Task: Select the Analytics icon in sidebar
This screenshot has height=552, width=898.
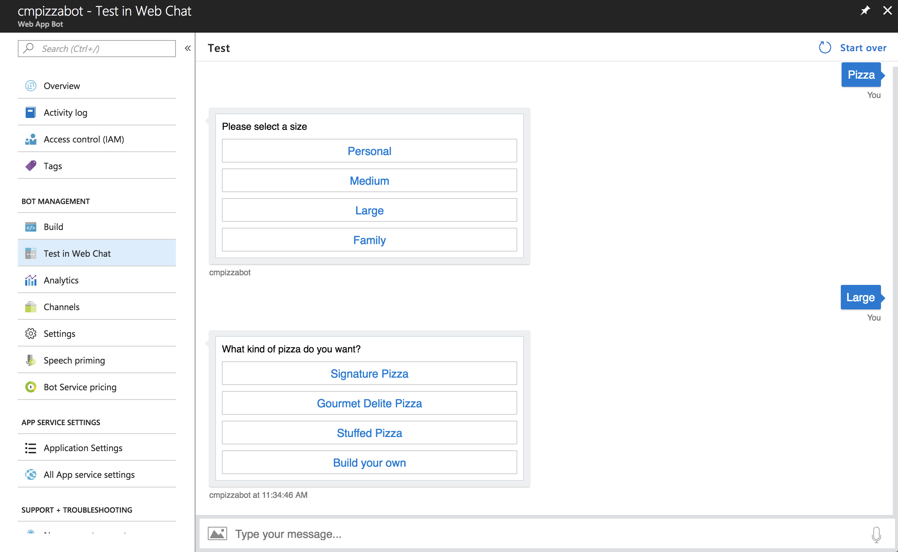Action: [30, 280]
